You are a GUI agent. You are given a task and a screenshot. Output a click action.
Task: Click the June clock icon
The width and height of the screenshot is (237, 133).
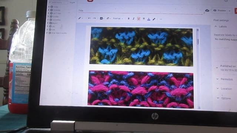coord(50,30)
